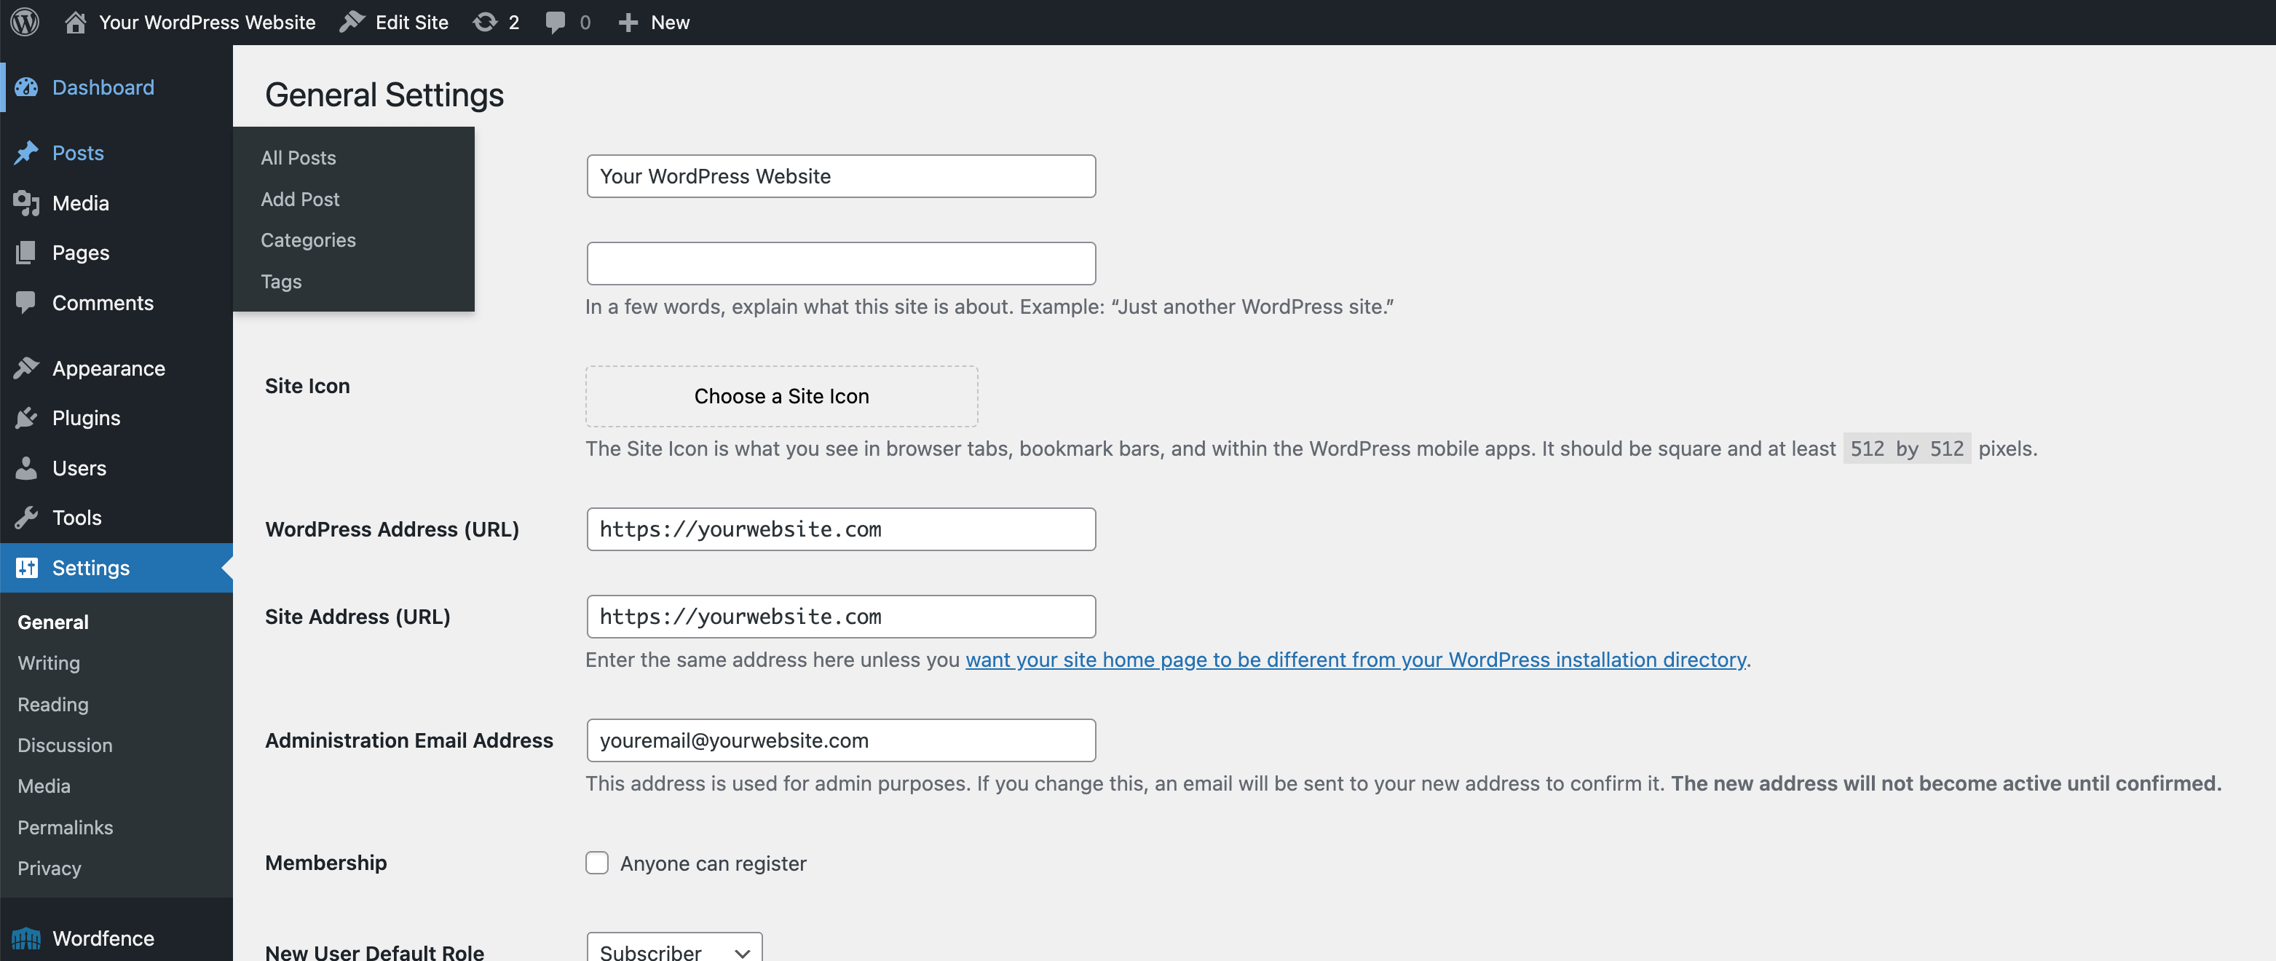Click the WordPress Address URL field
2276x961 pixels.
point(839,529)
